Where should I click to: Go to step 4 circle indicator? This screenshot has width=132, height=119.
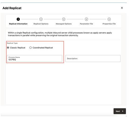pos(86,19)
